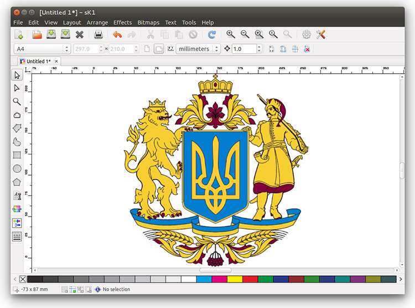Switch to the Untitled 1* tab
415x308 pixels.
pos(38,61)
